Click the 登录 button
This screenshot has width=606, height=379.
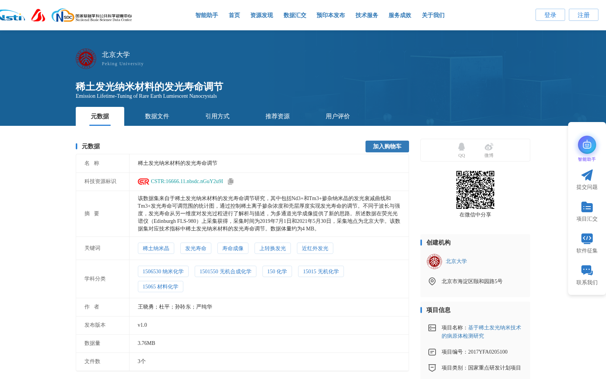coord(550,15)
